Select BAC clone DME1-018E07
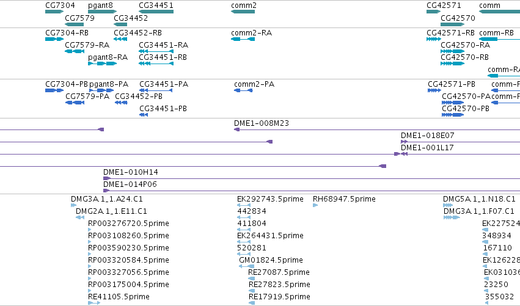The height and width of the screenshot is (306, 520). 460,142
